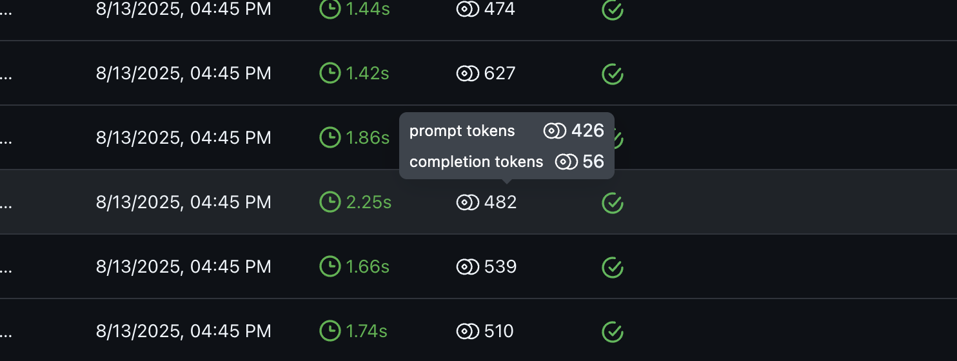957x361 pixels.
Task: Click the success checkmark in the 539-token row
Action: point(613,267)
